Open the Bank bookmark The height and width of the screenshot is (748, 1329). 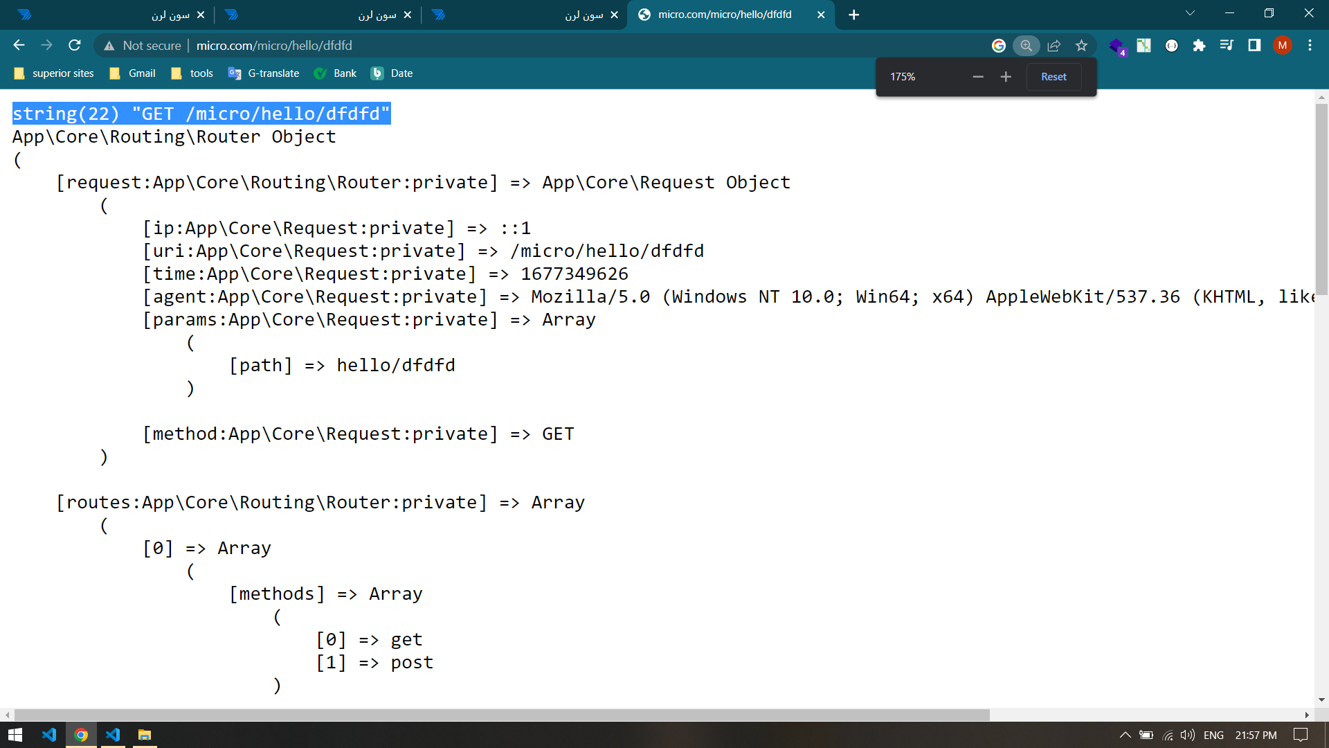click(335, 73)
